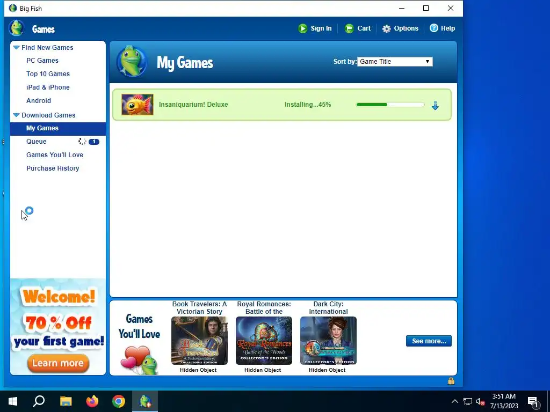Click the muted volume tray icon
Screen dimensions: 550x412
point(480,401)
